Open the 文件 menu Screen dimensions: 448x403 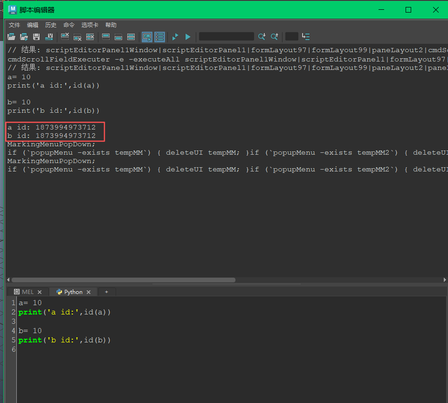tap(14, 25)
